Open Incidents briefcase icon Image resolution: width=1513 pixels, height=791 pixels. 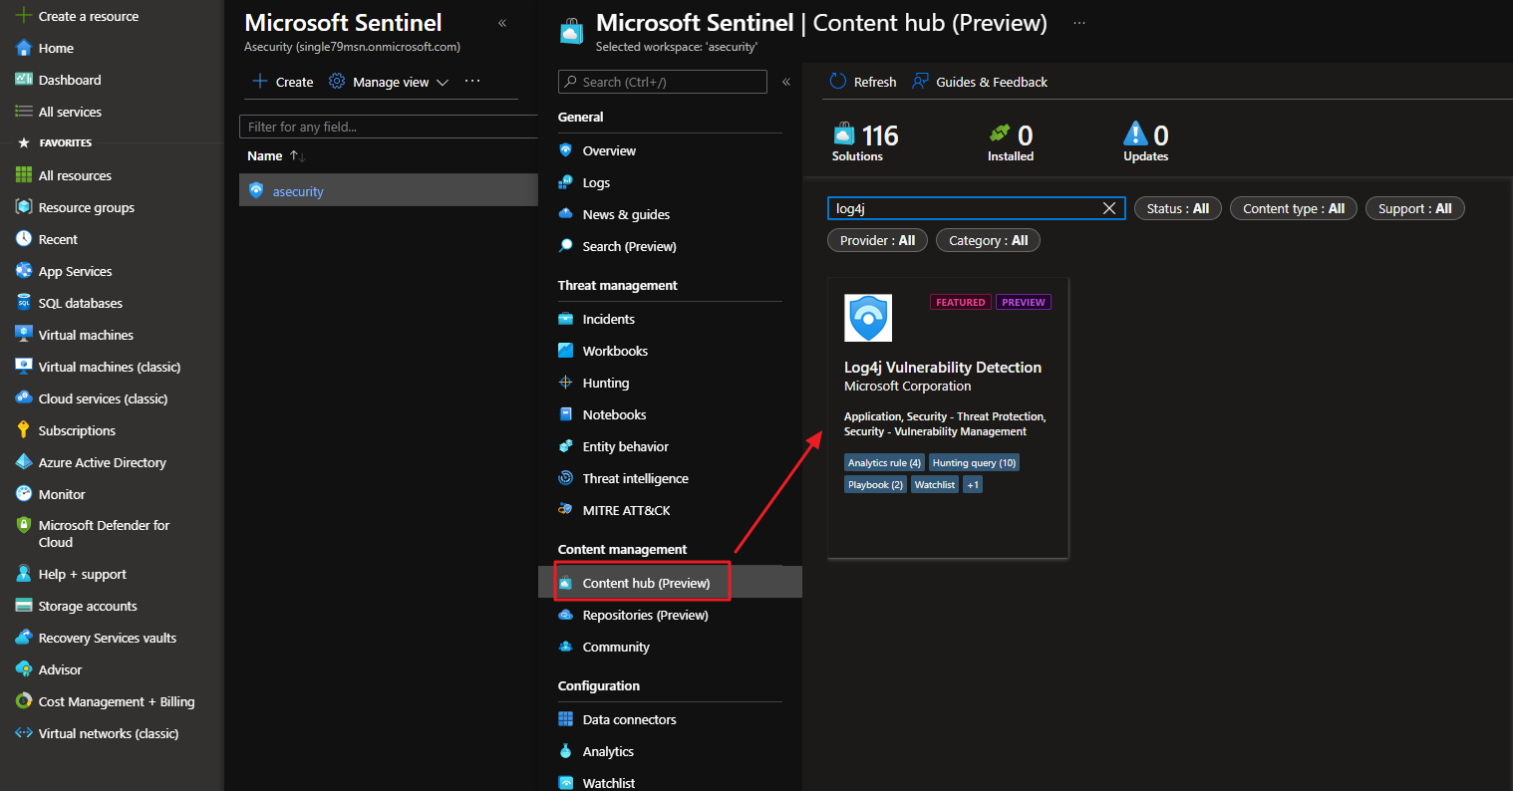click(x=566, y=319)
